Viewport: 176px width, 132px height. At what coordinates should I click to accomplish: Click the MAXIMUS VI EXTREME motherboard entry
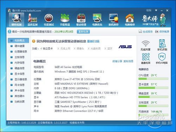[x=81, y=84]
